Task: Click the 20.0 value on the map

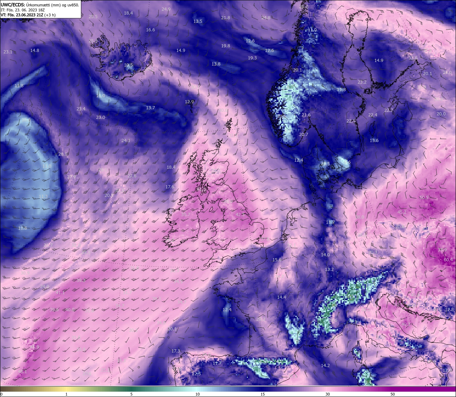Action: (441, 114)
